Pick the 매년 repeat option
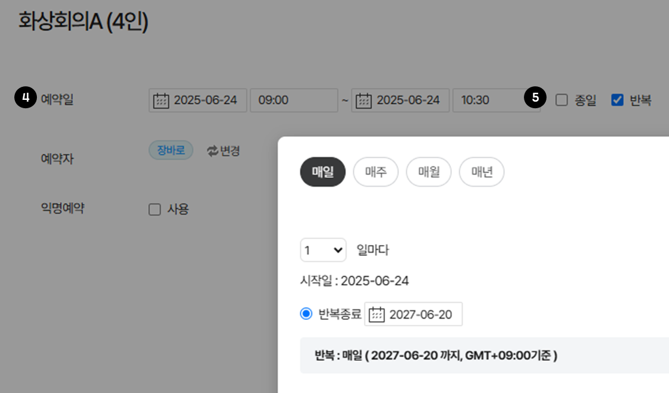Viewport: 669px width, 393px height. click(x=482, y=172)
